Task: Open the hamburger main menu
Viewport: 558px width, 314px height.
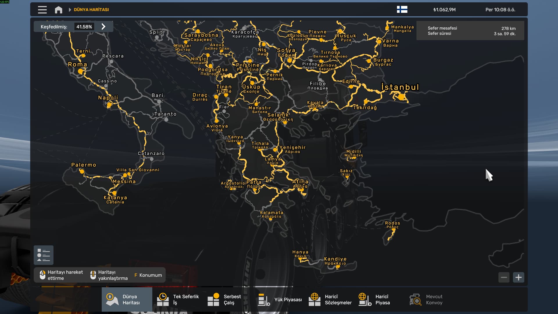Action: pos(42,10)
